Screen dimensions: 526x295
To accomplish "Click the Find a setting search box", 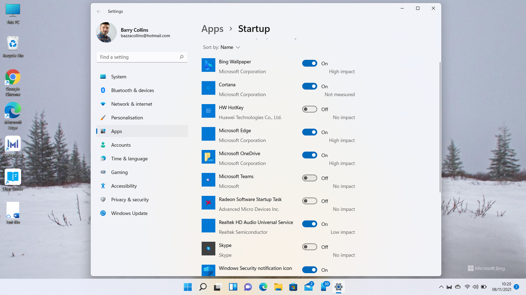I will 142,57.
